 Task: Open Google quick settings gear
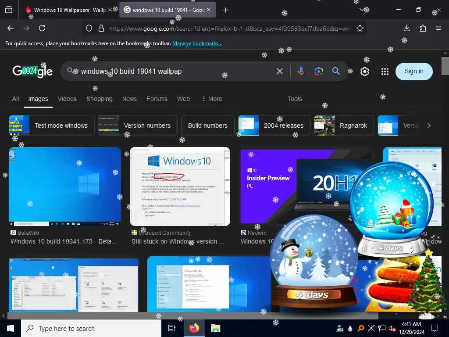coord(365,72)
